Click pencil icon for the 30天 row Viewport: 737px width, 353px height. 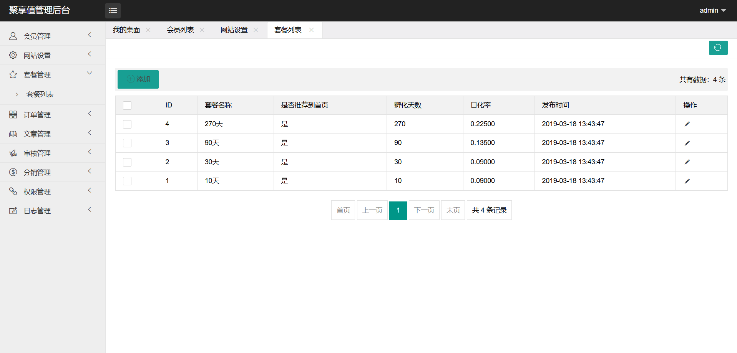[687, 162]
